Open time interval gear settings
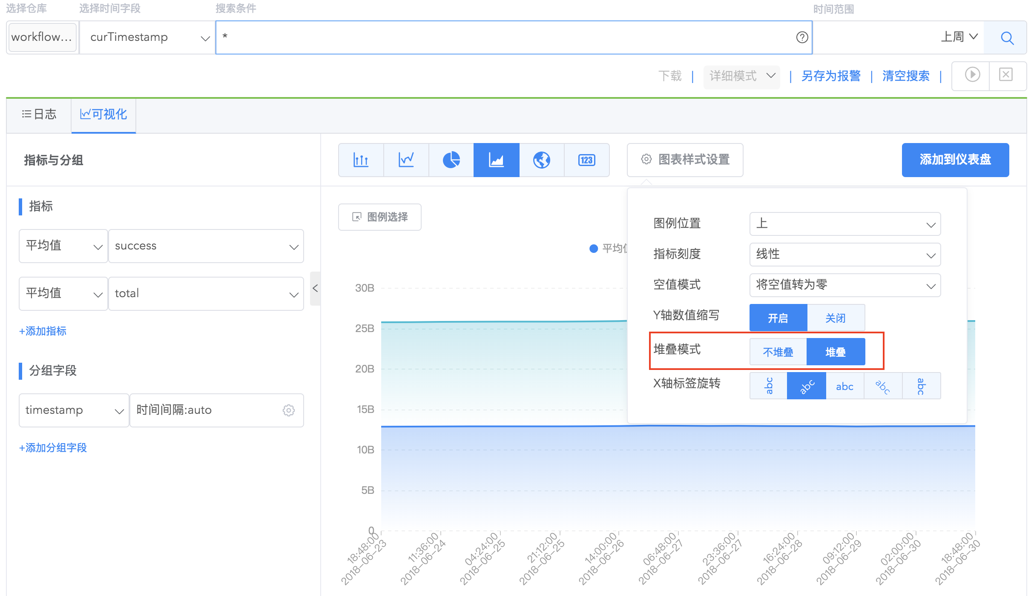 (289, 410)
